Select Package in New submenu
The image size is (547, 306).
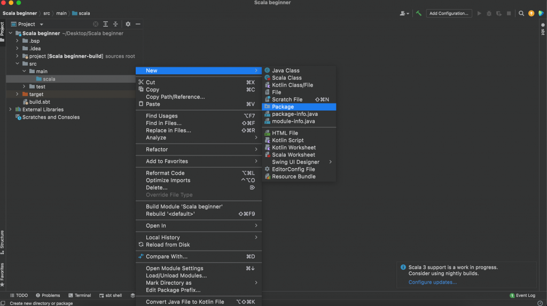point(299,107)
